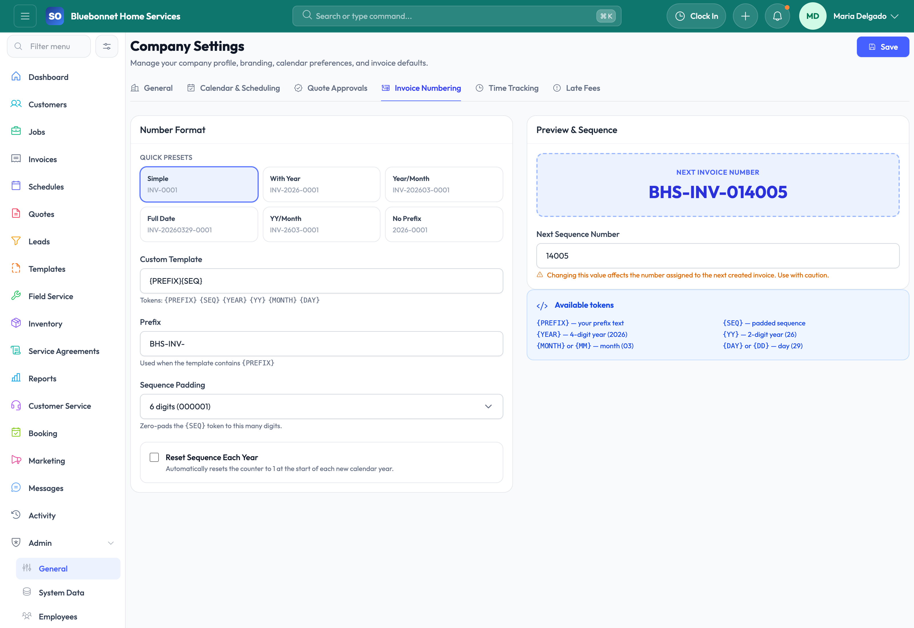Click the Prefix input field
This screenshot has height=628, width=914.
pyautogui.click(x=322, y=343)
